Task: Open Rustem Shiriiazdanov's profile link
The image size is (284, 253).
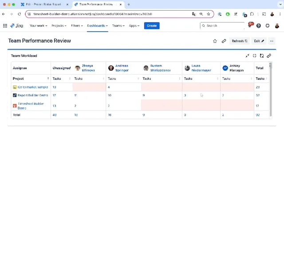Action: click(160, 68)
